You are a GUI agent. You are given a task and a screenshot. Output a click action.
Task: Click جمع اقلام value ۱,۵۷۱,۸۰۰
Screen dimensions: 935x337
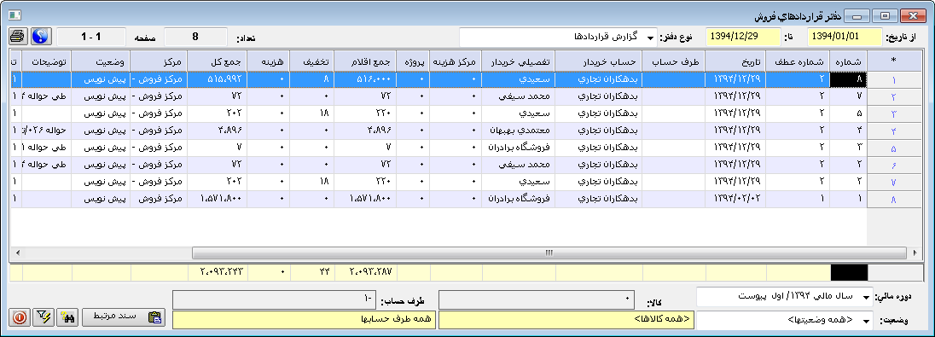(x=365, y=199)
